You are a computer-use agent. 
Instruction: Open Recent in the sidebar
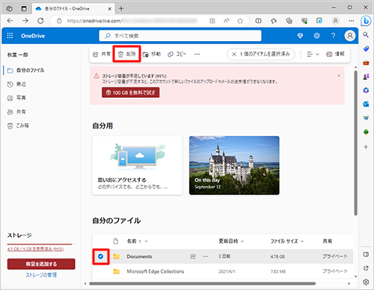pyautogui.click(x=16, y=84)
